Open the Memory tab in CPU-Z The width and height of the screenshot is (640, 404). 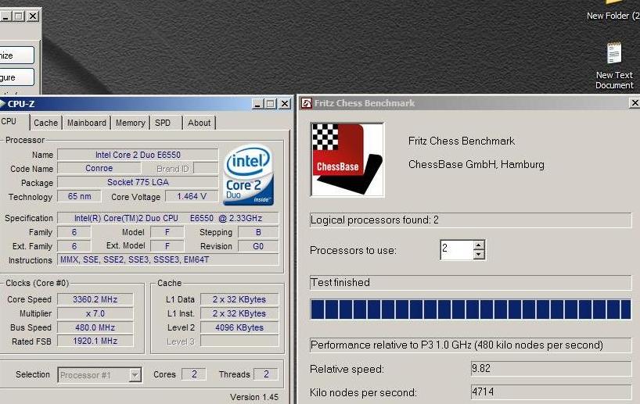(130, 123)
